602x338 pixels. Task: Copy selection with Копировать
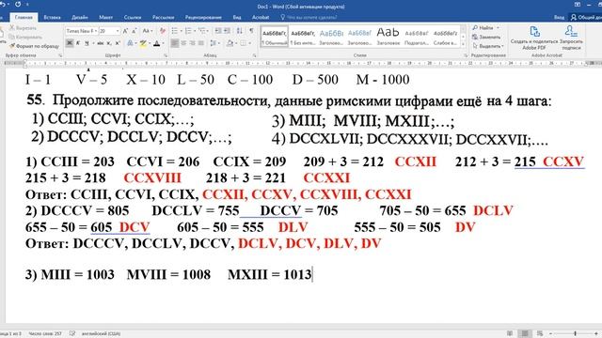point(25,37)
